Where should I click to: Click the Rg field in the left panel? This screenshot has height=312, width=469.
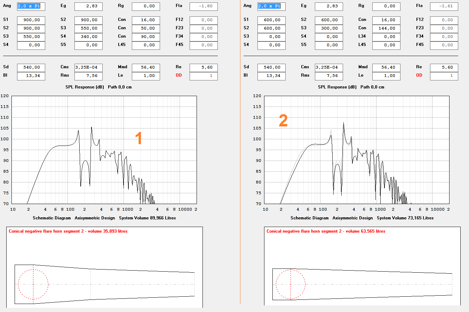(x=146, y=6)
